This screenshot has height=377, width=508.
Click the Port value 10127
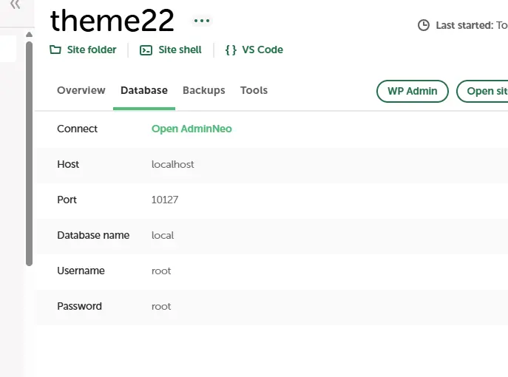pos(165,200)
